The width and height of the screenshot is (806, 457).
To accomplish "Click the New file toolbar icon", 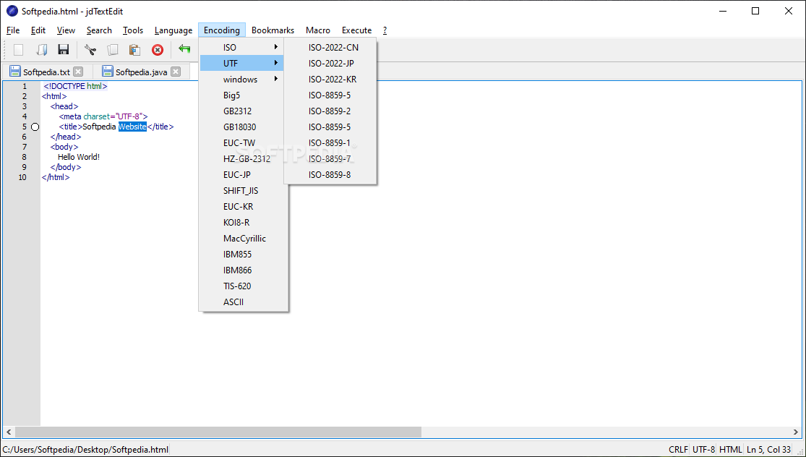I will tap(19, 49).
